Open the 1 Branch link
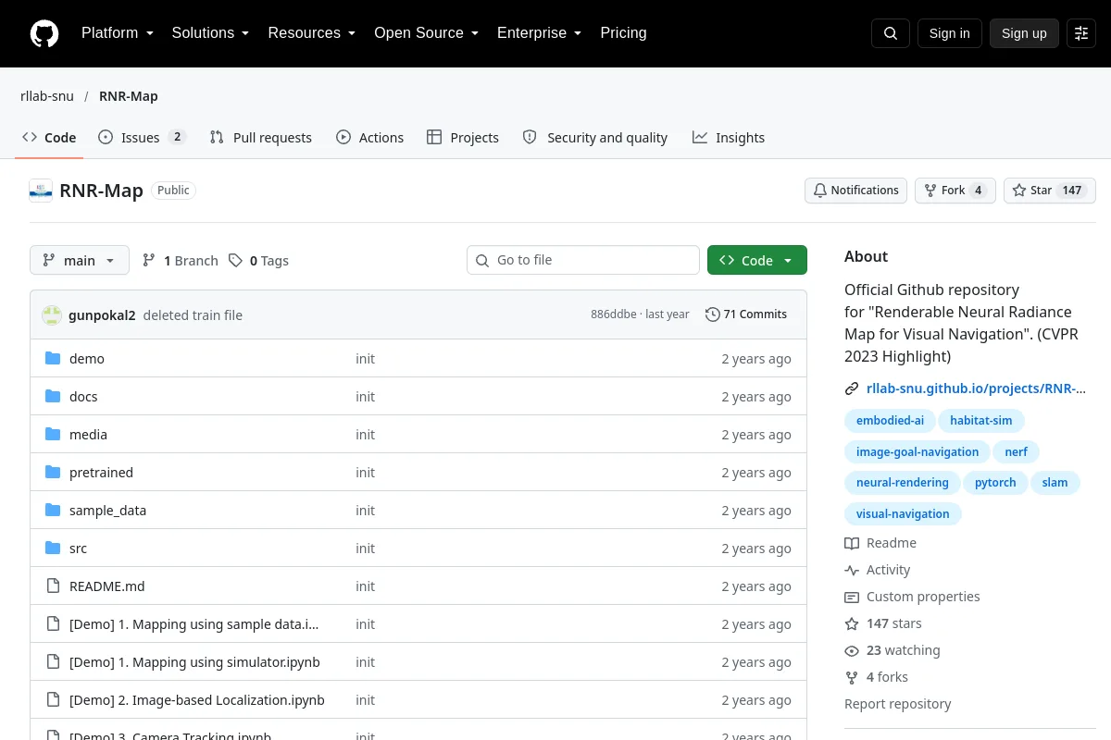1111x740 pixels. pos(181,261)
